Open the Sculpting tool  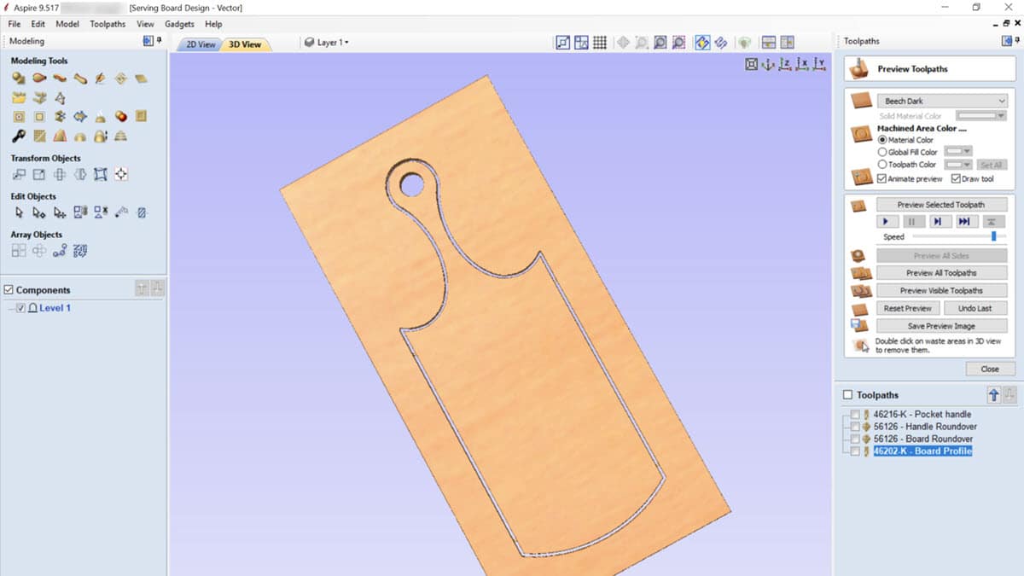pyautogui.click(x=101, y=79)
